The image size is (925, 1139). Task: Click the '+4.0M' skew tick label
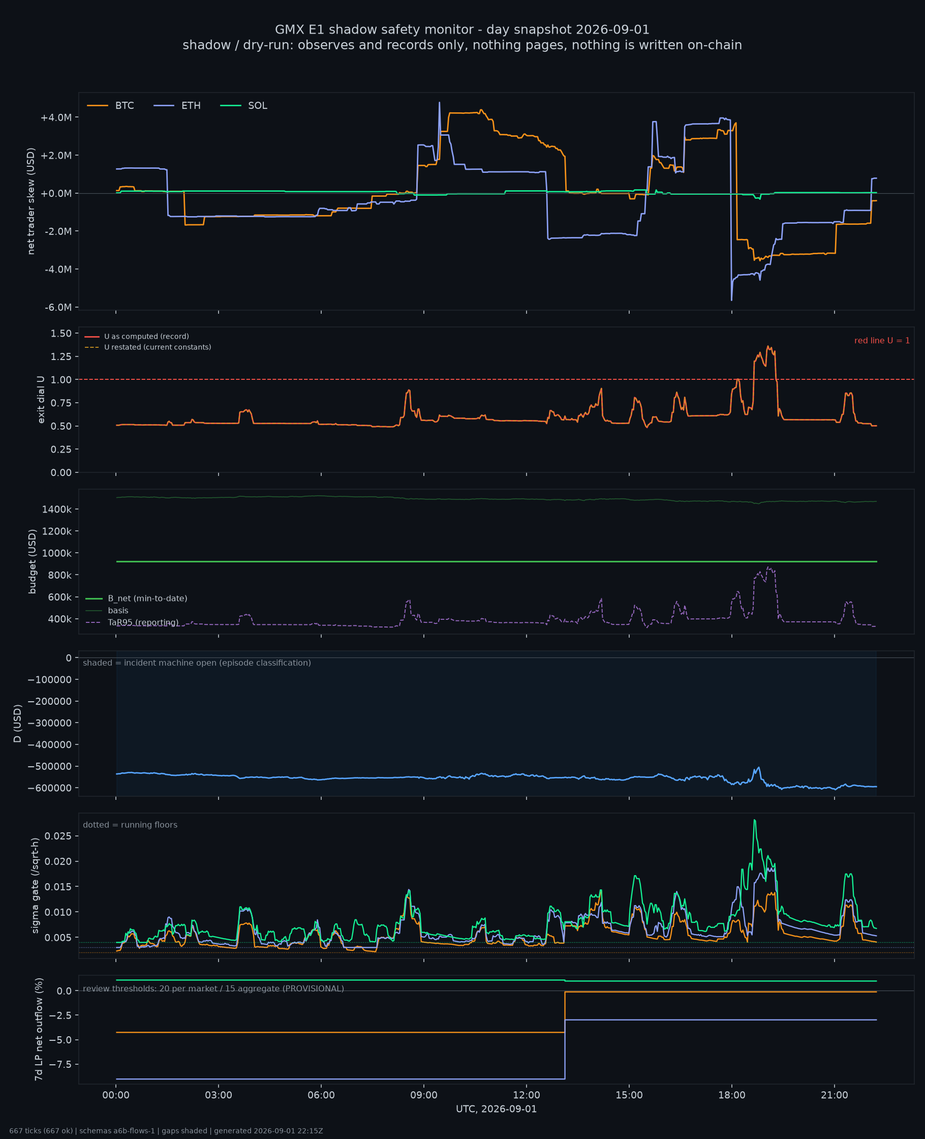point(56,117)
